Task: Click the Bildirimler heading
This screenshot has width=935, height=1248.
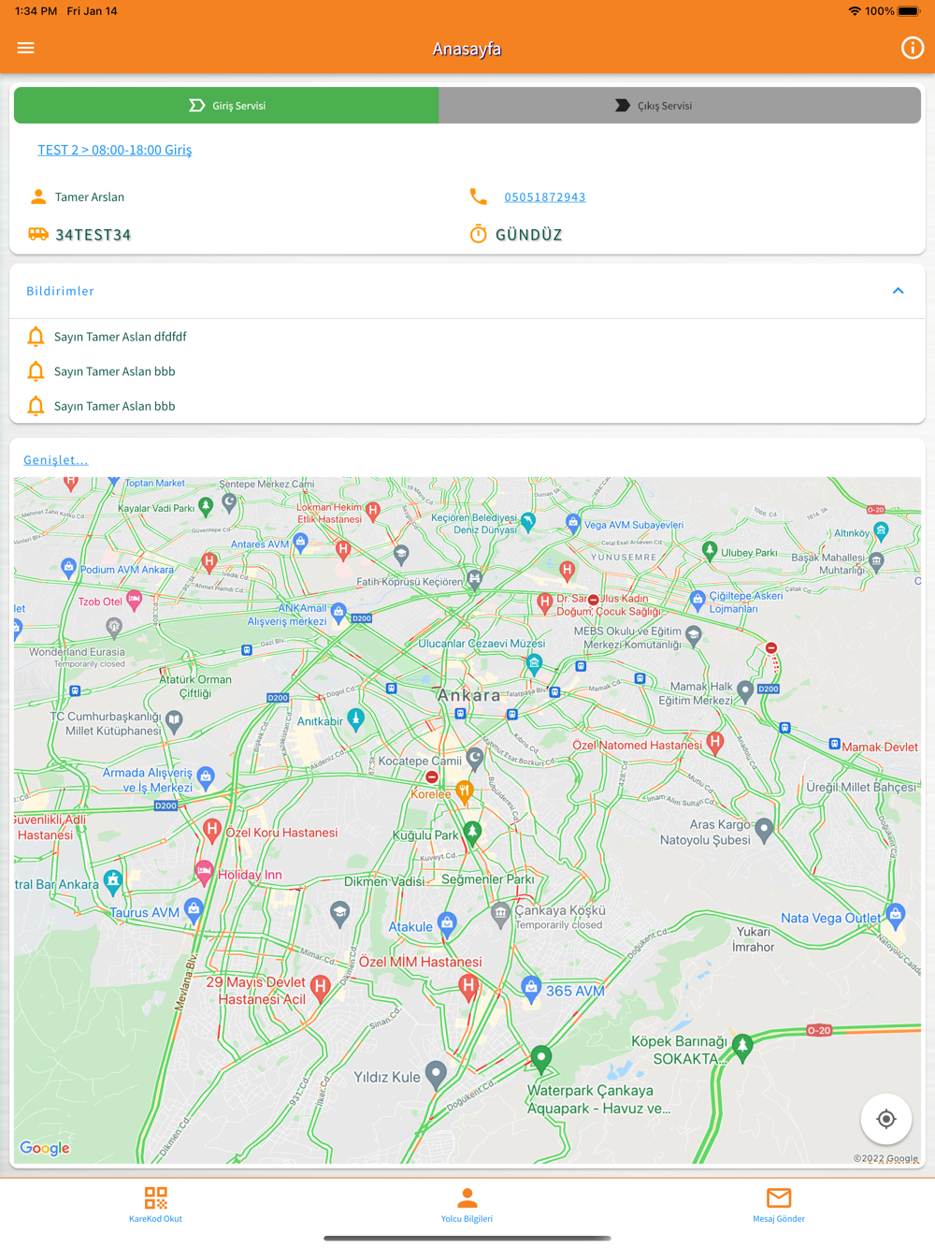Action: 60,291
